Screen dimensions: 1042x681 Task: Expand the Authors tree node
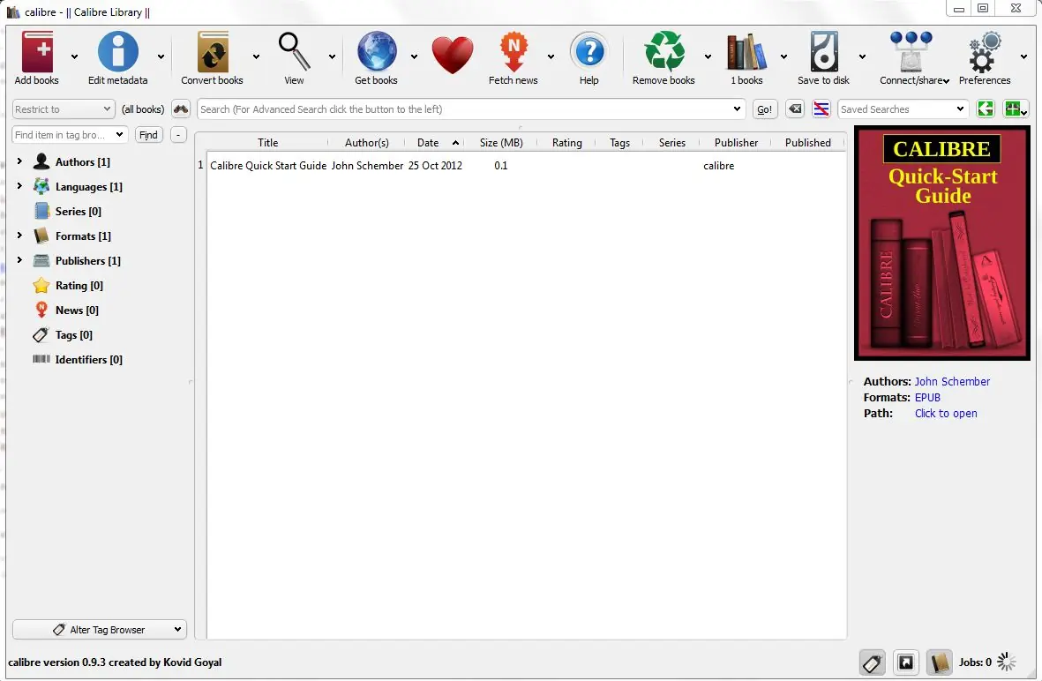click(20, 161)
